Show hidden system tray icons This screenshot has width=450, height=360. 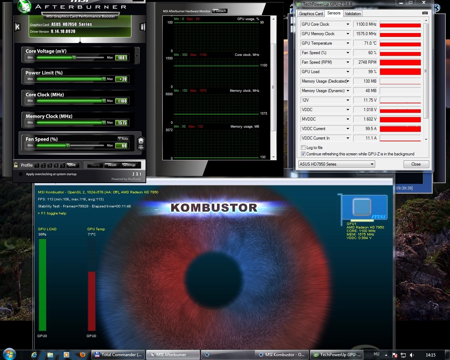click(x=386, y=355)
